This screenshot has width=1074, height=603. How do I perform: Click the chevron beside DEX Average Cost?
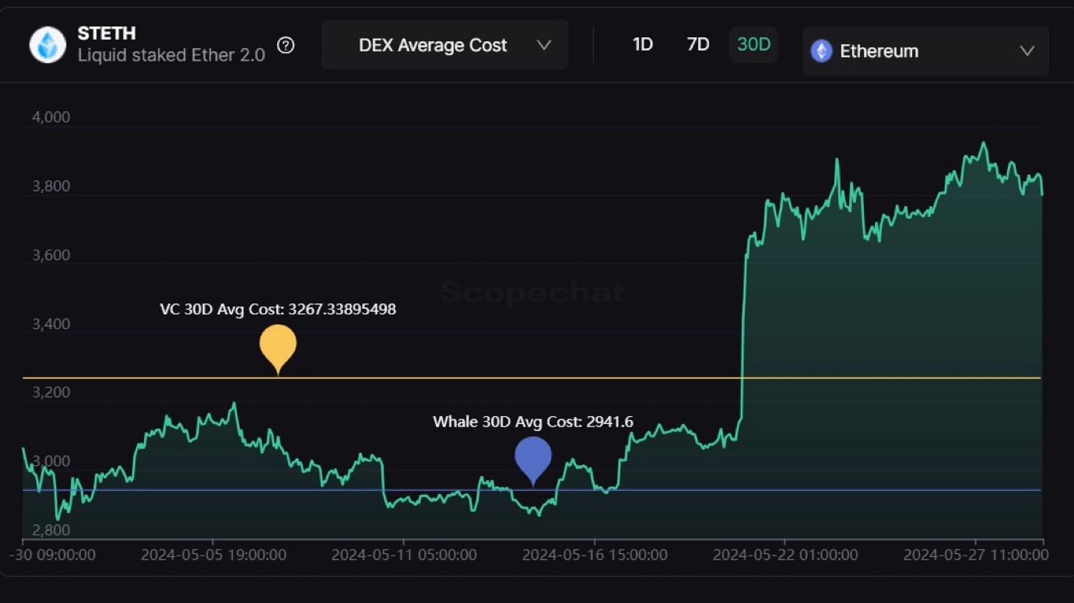pyautogui.click(x=544, y=45)
